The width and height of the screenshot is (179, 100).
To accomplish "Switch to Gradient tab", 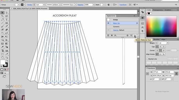I will point(168,10).
